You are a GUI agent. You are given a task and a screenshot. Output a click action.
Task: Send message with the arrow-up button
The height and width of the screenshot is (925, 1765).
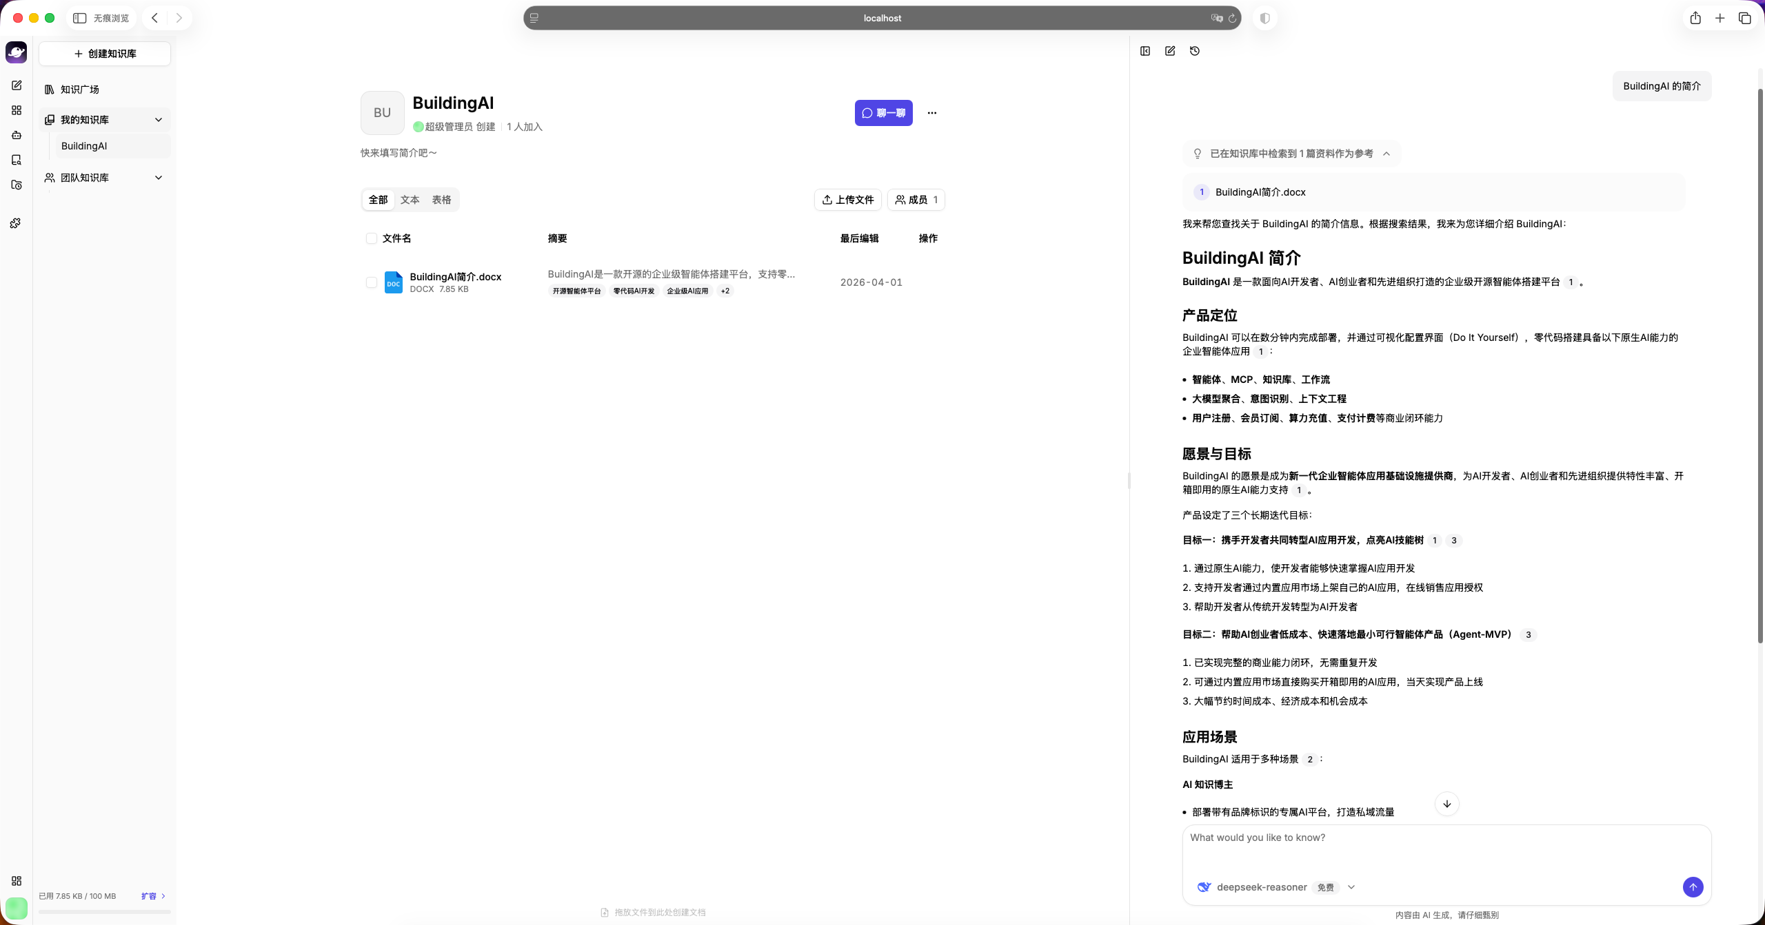(x=1693, y=887)
